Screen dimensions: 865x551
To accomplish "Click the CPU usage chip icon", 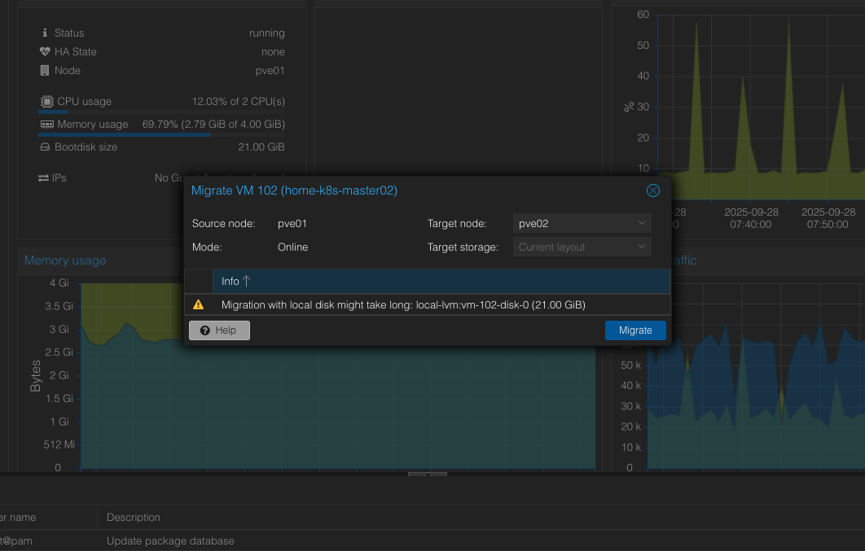I will pos(46,102).
